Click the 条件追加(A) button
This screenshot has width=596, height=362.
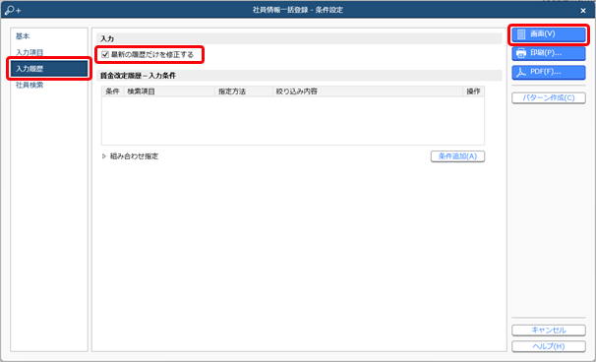[x=457, y=156]
